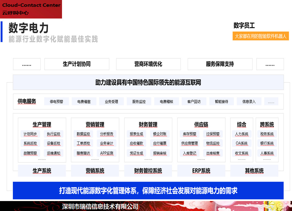Select the 其他系统 block
Image resolution: width=292 pixels, height=211 pixels.
(254, 171)
